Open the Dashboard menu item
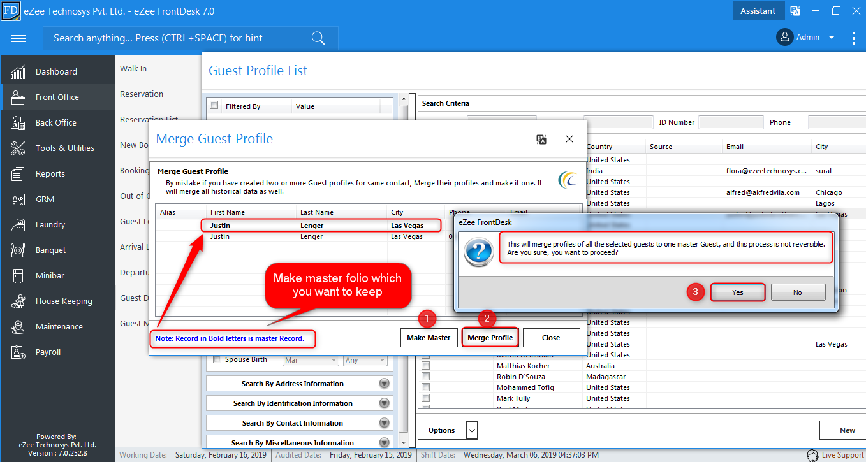Screen dimensions: 866x462 [56, 72]
